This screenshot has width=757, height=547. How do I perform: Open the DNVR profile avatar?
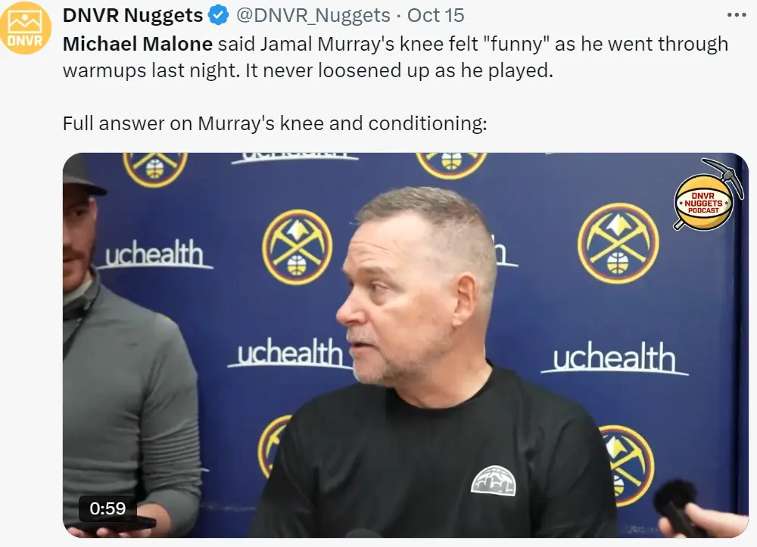point(25,27)
